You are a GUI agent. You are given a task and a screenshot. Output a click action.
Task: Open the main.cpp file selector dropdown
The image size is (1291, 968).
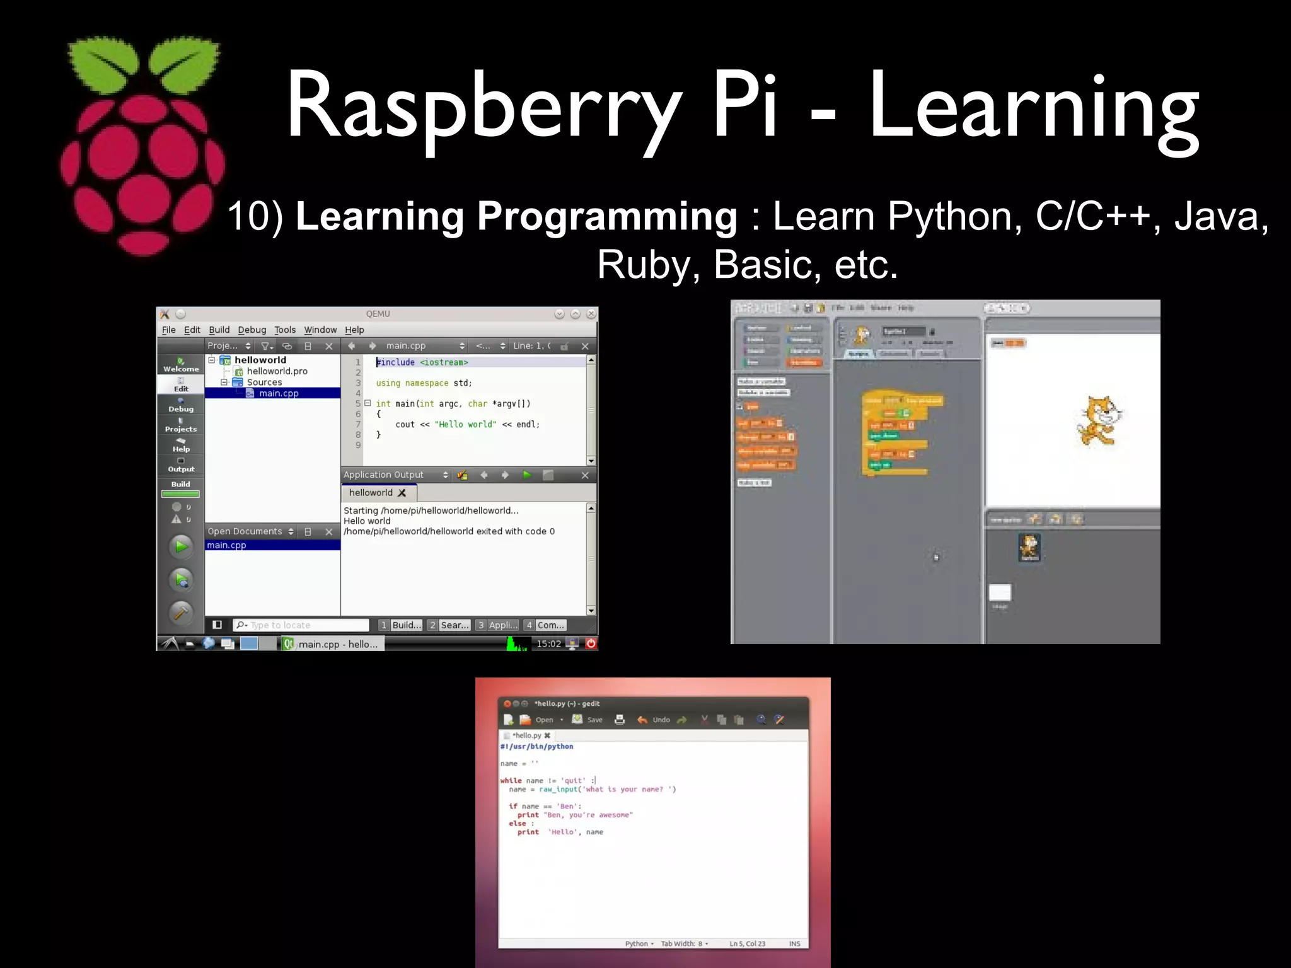425,346
